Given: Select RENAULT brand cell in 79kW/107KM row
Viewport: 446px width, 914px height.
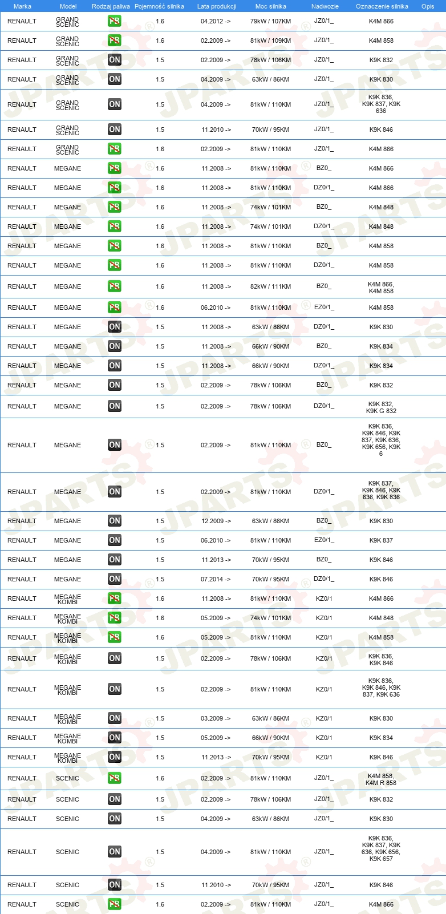Looking at the screenshot, I should click(22, 21).
